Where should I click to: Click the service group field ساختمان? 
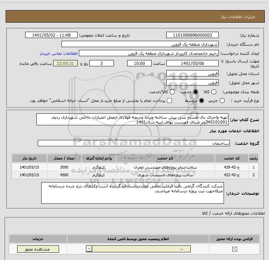[134, 143]
